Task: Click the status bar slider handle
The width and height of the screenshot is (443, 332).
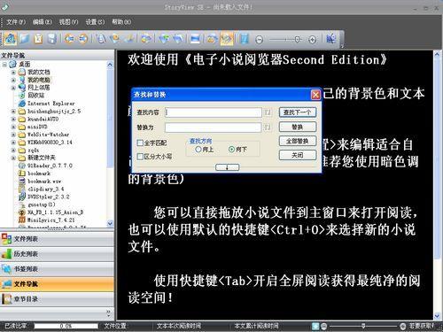Action: (x=363, y=326)
